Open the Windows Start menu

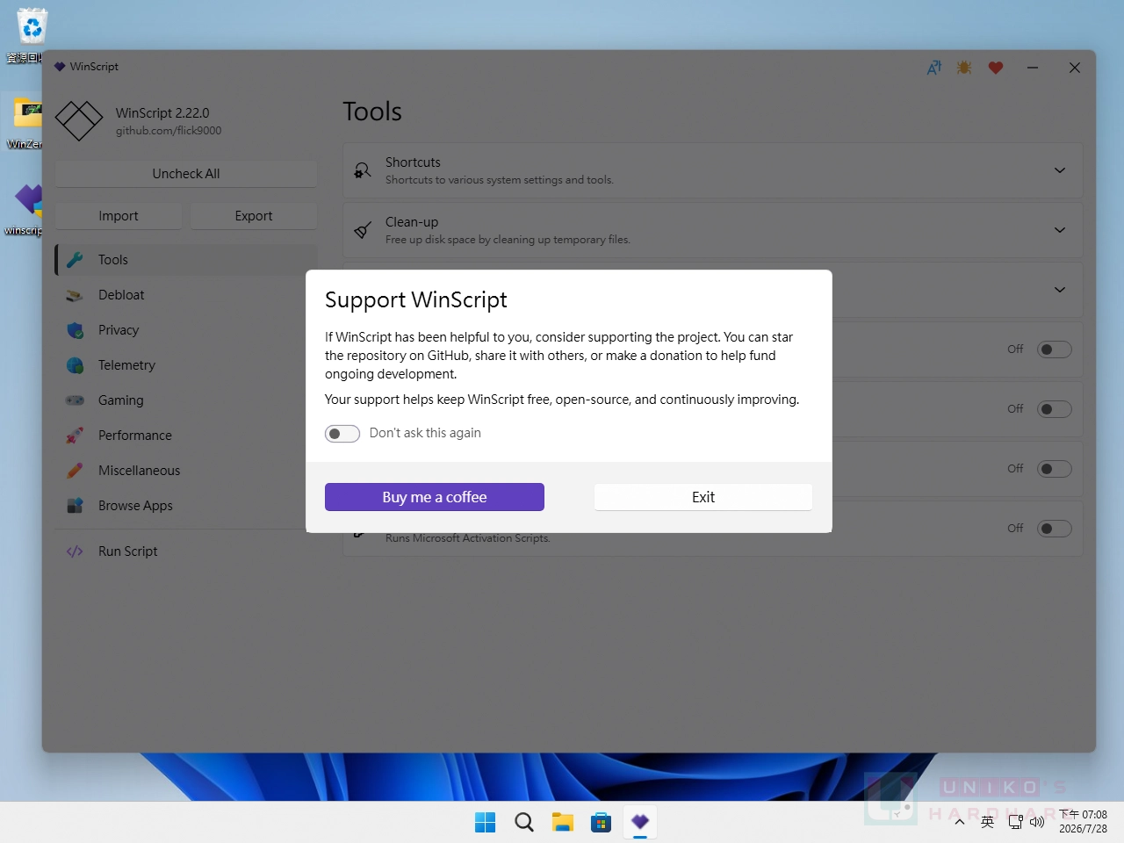point(485,822)
